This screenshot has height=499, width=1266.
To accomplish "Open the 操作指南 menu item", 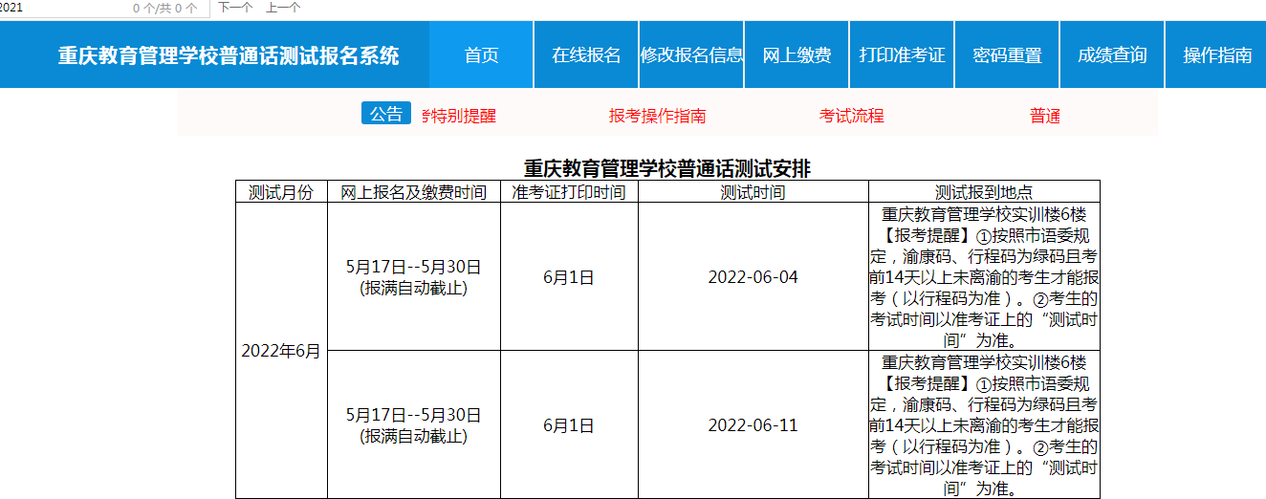I will [1217, 54].
